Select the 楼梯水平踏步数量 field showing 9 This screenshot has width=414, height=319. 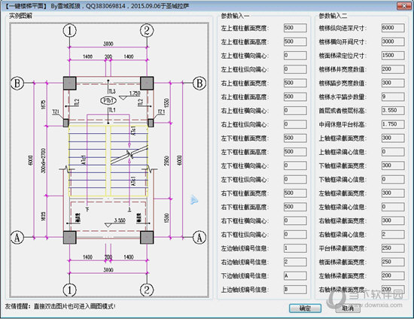pyautogui.click(x=393, y=96)
